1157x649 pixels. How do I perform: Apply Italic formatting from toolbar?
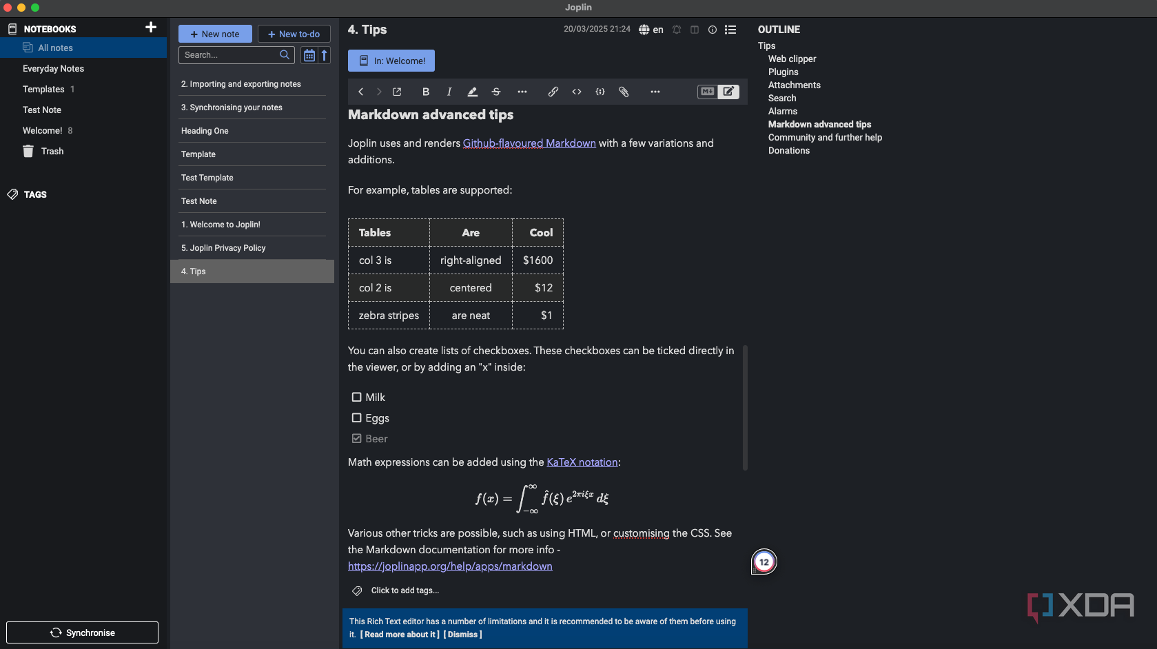(449, 92)
